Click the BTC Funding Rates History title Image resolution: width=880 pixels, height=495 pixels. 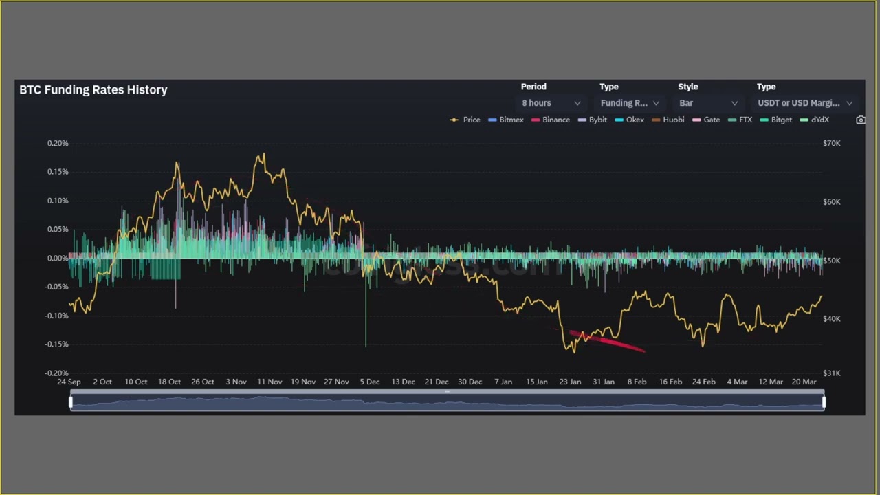(93, 90)
